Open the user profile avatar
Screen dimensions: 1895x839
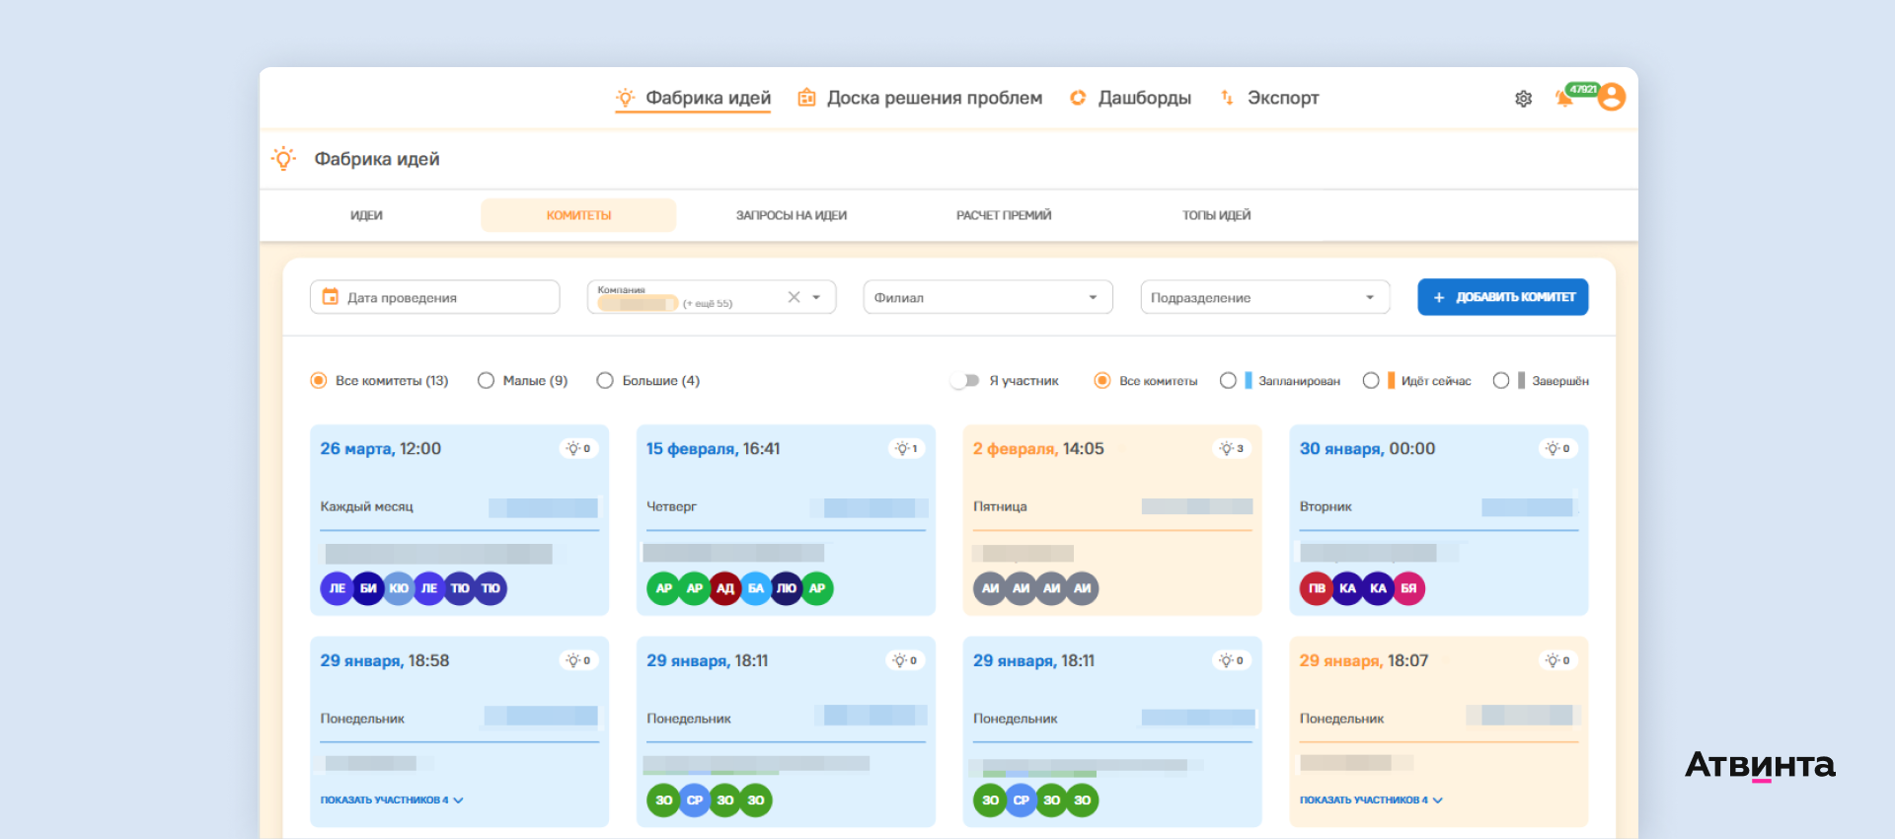(1612, 97)
